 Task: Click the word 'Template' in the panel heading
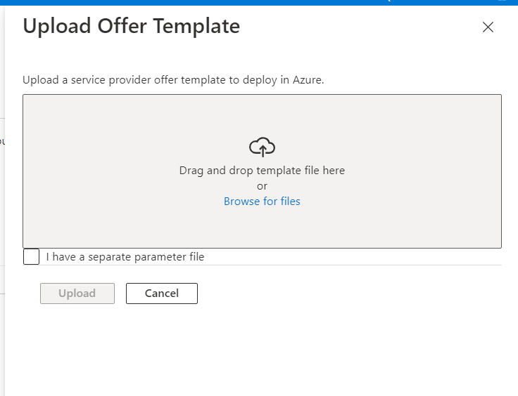(x=197, y=27)
